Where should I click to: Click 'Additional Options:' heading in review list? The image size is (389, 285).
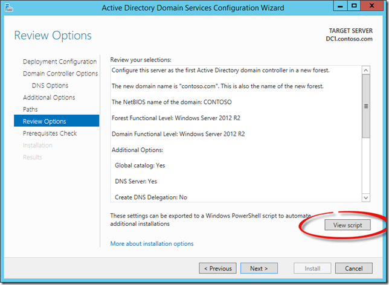point(137,150)
